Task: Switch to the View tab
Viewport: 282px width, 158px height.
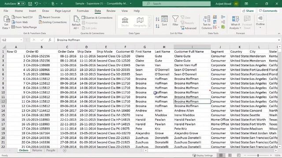Action: point(124,11)
